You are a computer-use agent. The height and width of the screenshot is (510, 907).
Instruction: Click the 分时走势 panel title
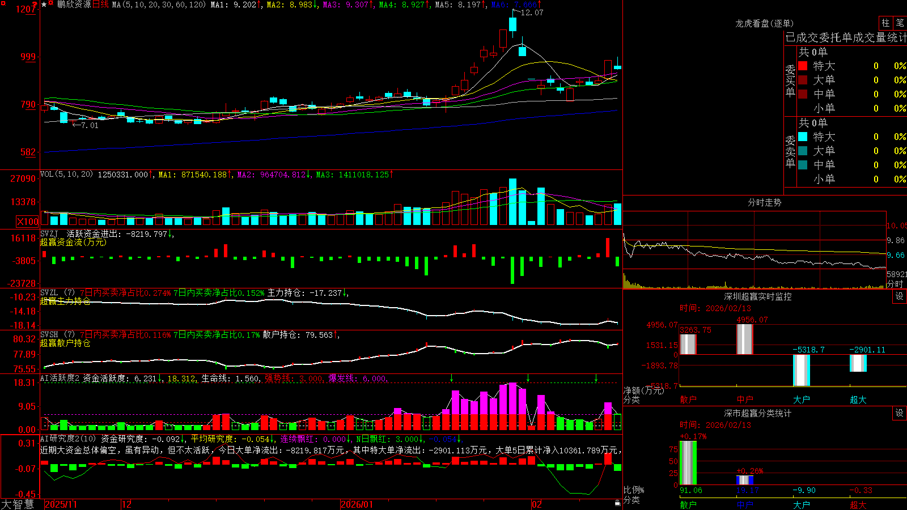tap(764, 202)
